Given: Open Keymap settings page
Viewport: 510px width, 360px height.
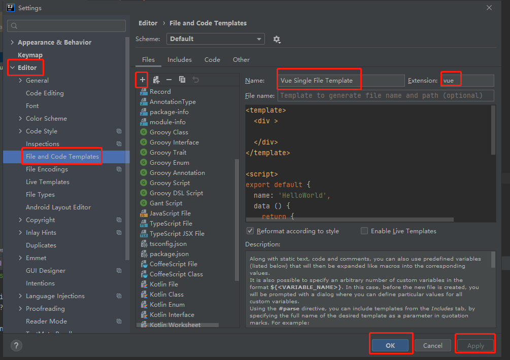Looking at the screenshot, I should pos(30,55).
